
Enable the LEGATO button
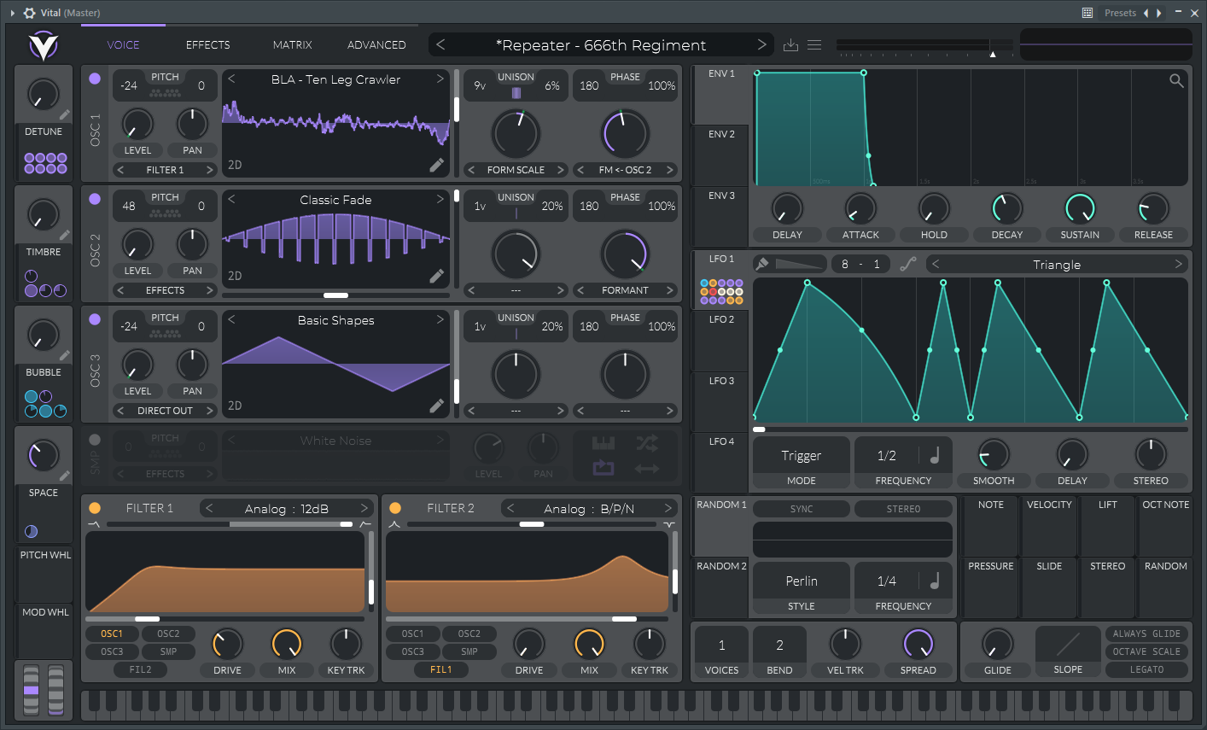coord(1146,669)
